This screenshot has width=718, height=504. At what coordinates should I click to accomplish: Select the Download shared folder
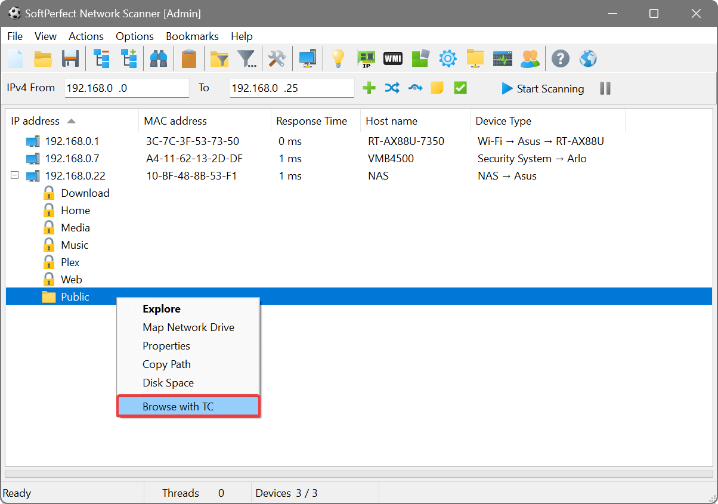pos(85,193)
